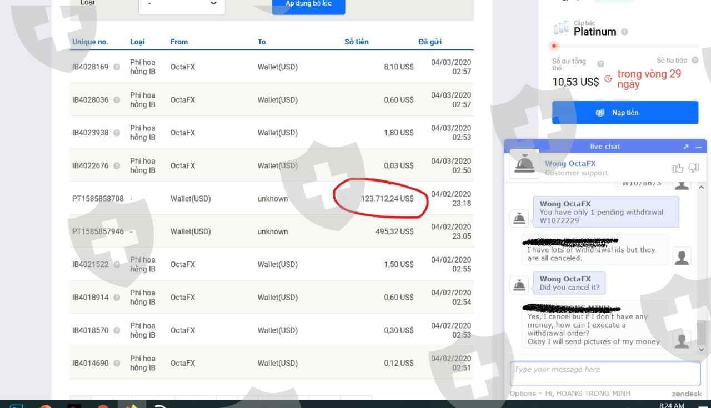Open info icon next to IB4018914
Viewport: 711px width, 408px height.
117,298
